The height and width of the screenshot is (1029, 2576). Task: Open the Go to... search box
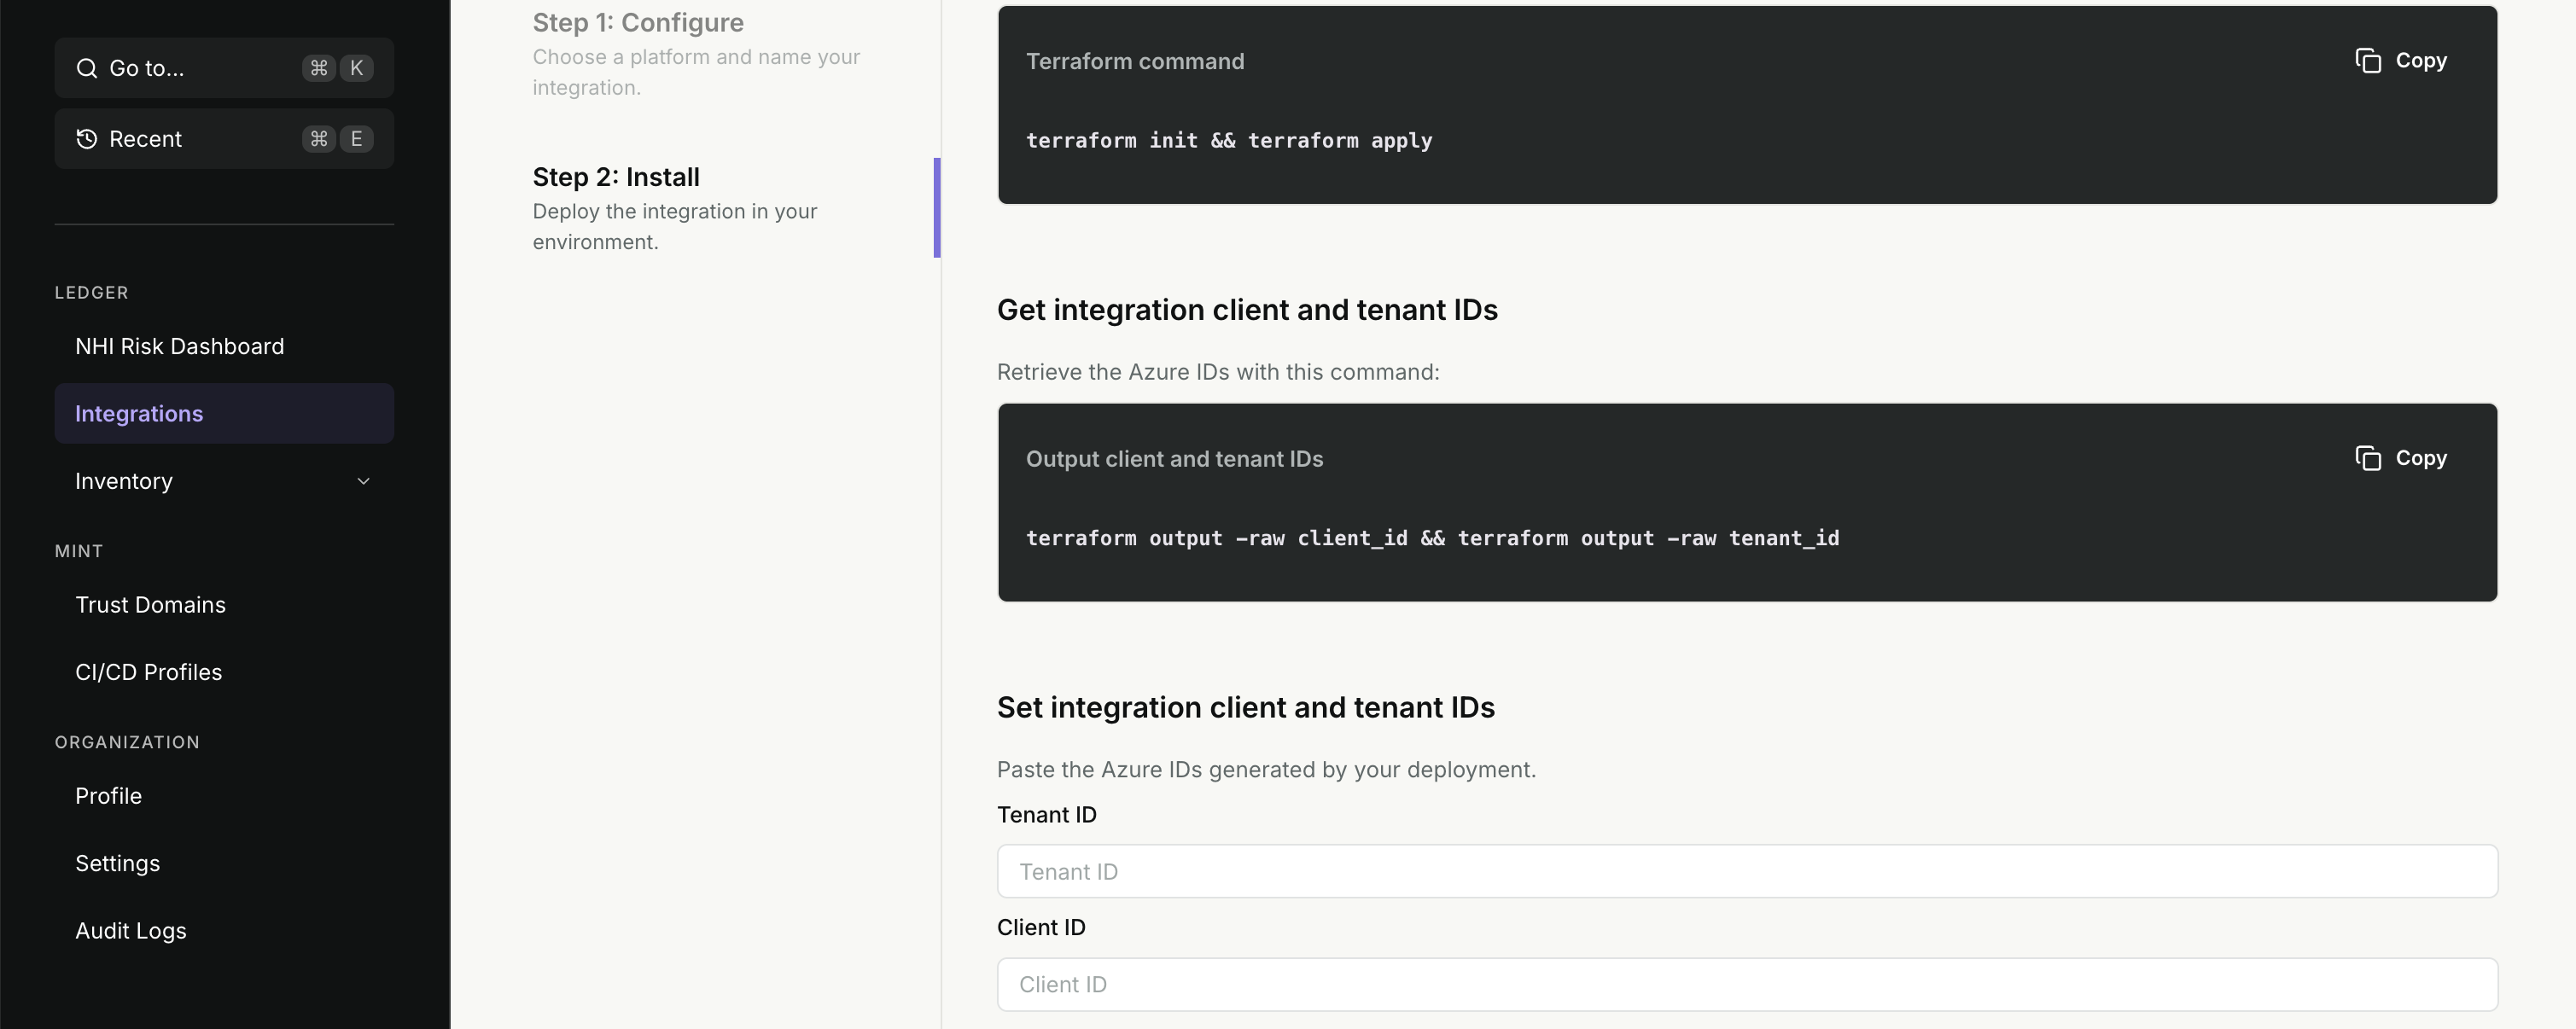[x=224, y=68]
